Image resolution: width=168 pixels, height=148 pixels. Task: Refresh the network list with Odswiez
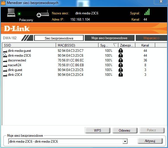(124, 130)
